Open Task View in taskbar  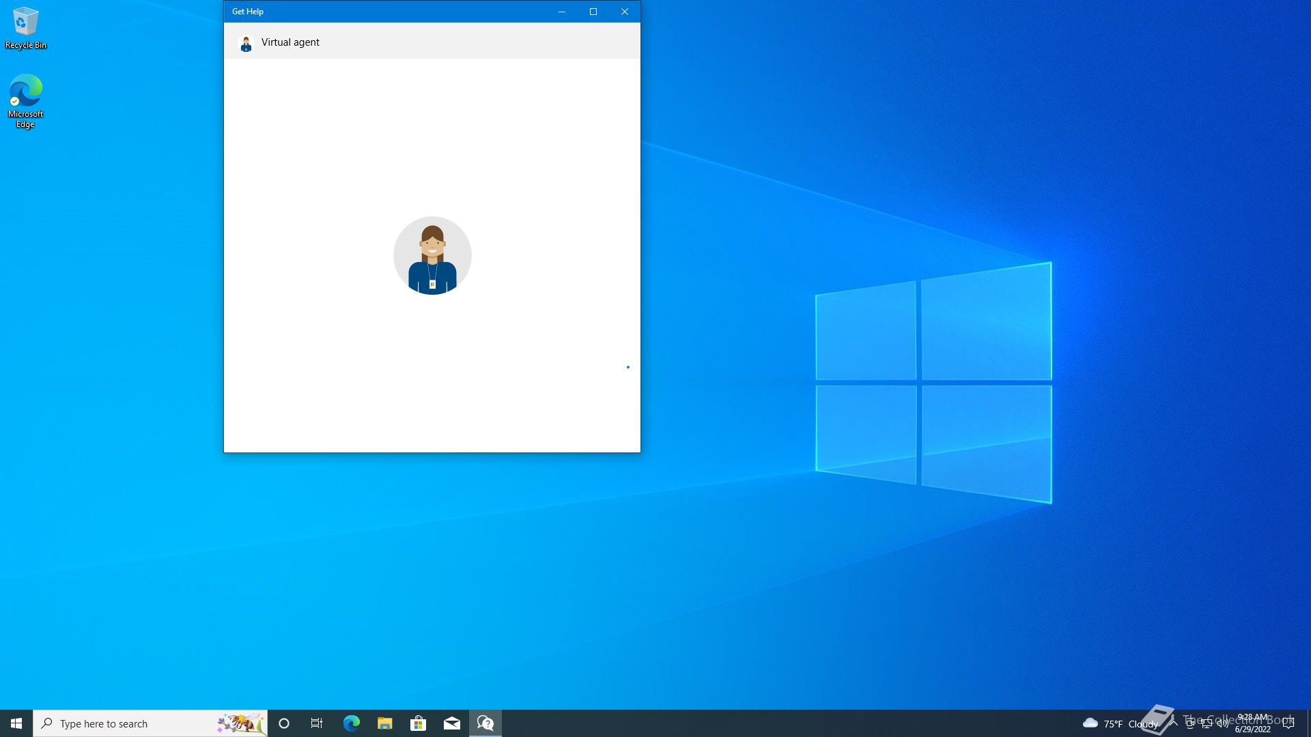[x=317, y=723]
